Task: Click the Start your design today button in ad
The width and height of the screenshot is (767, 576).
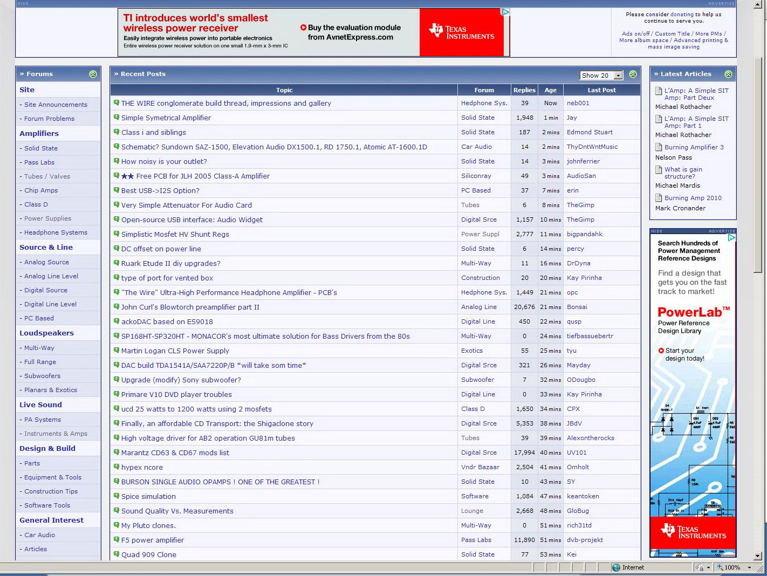Action: point(681,354)
